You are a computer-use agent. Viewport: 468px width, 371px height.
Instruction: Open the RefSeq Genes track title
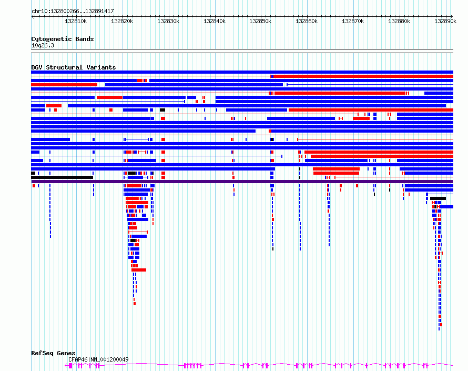pyautogui.click(x=53, y=353)
